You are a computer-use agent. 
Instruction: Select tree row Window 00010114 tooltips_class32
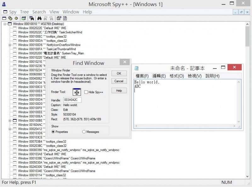click(x=42, y=175)
